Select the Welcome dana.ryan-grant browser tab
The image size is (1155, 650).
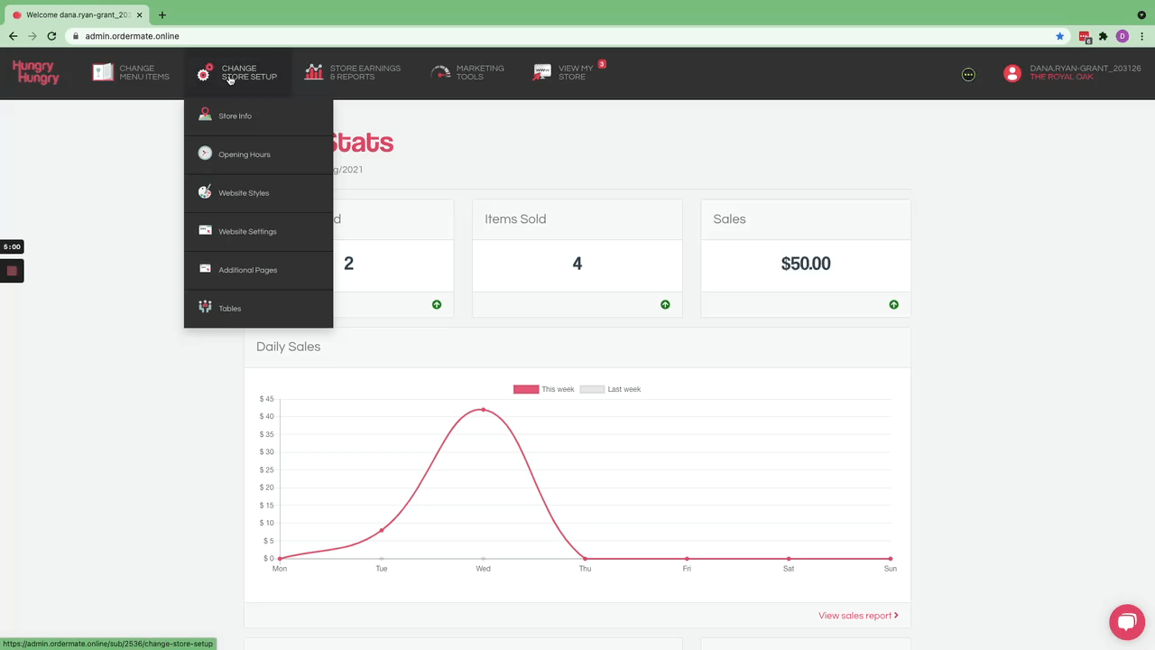pos(76,15)
